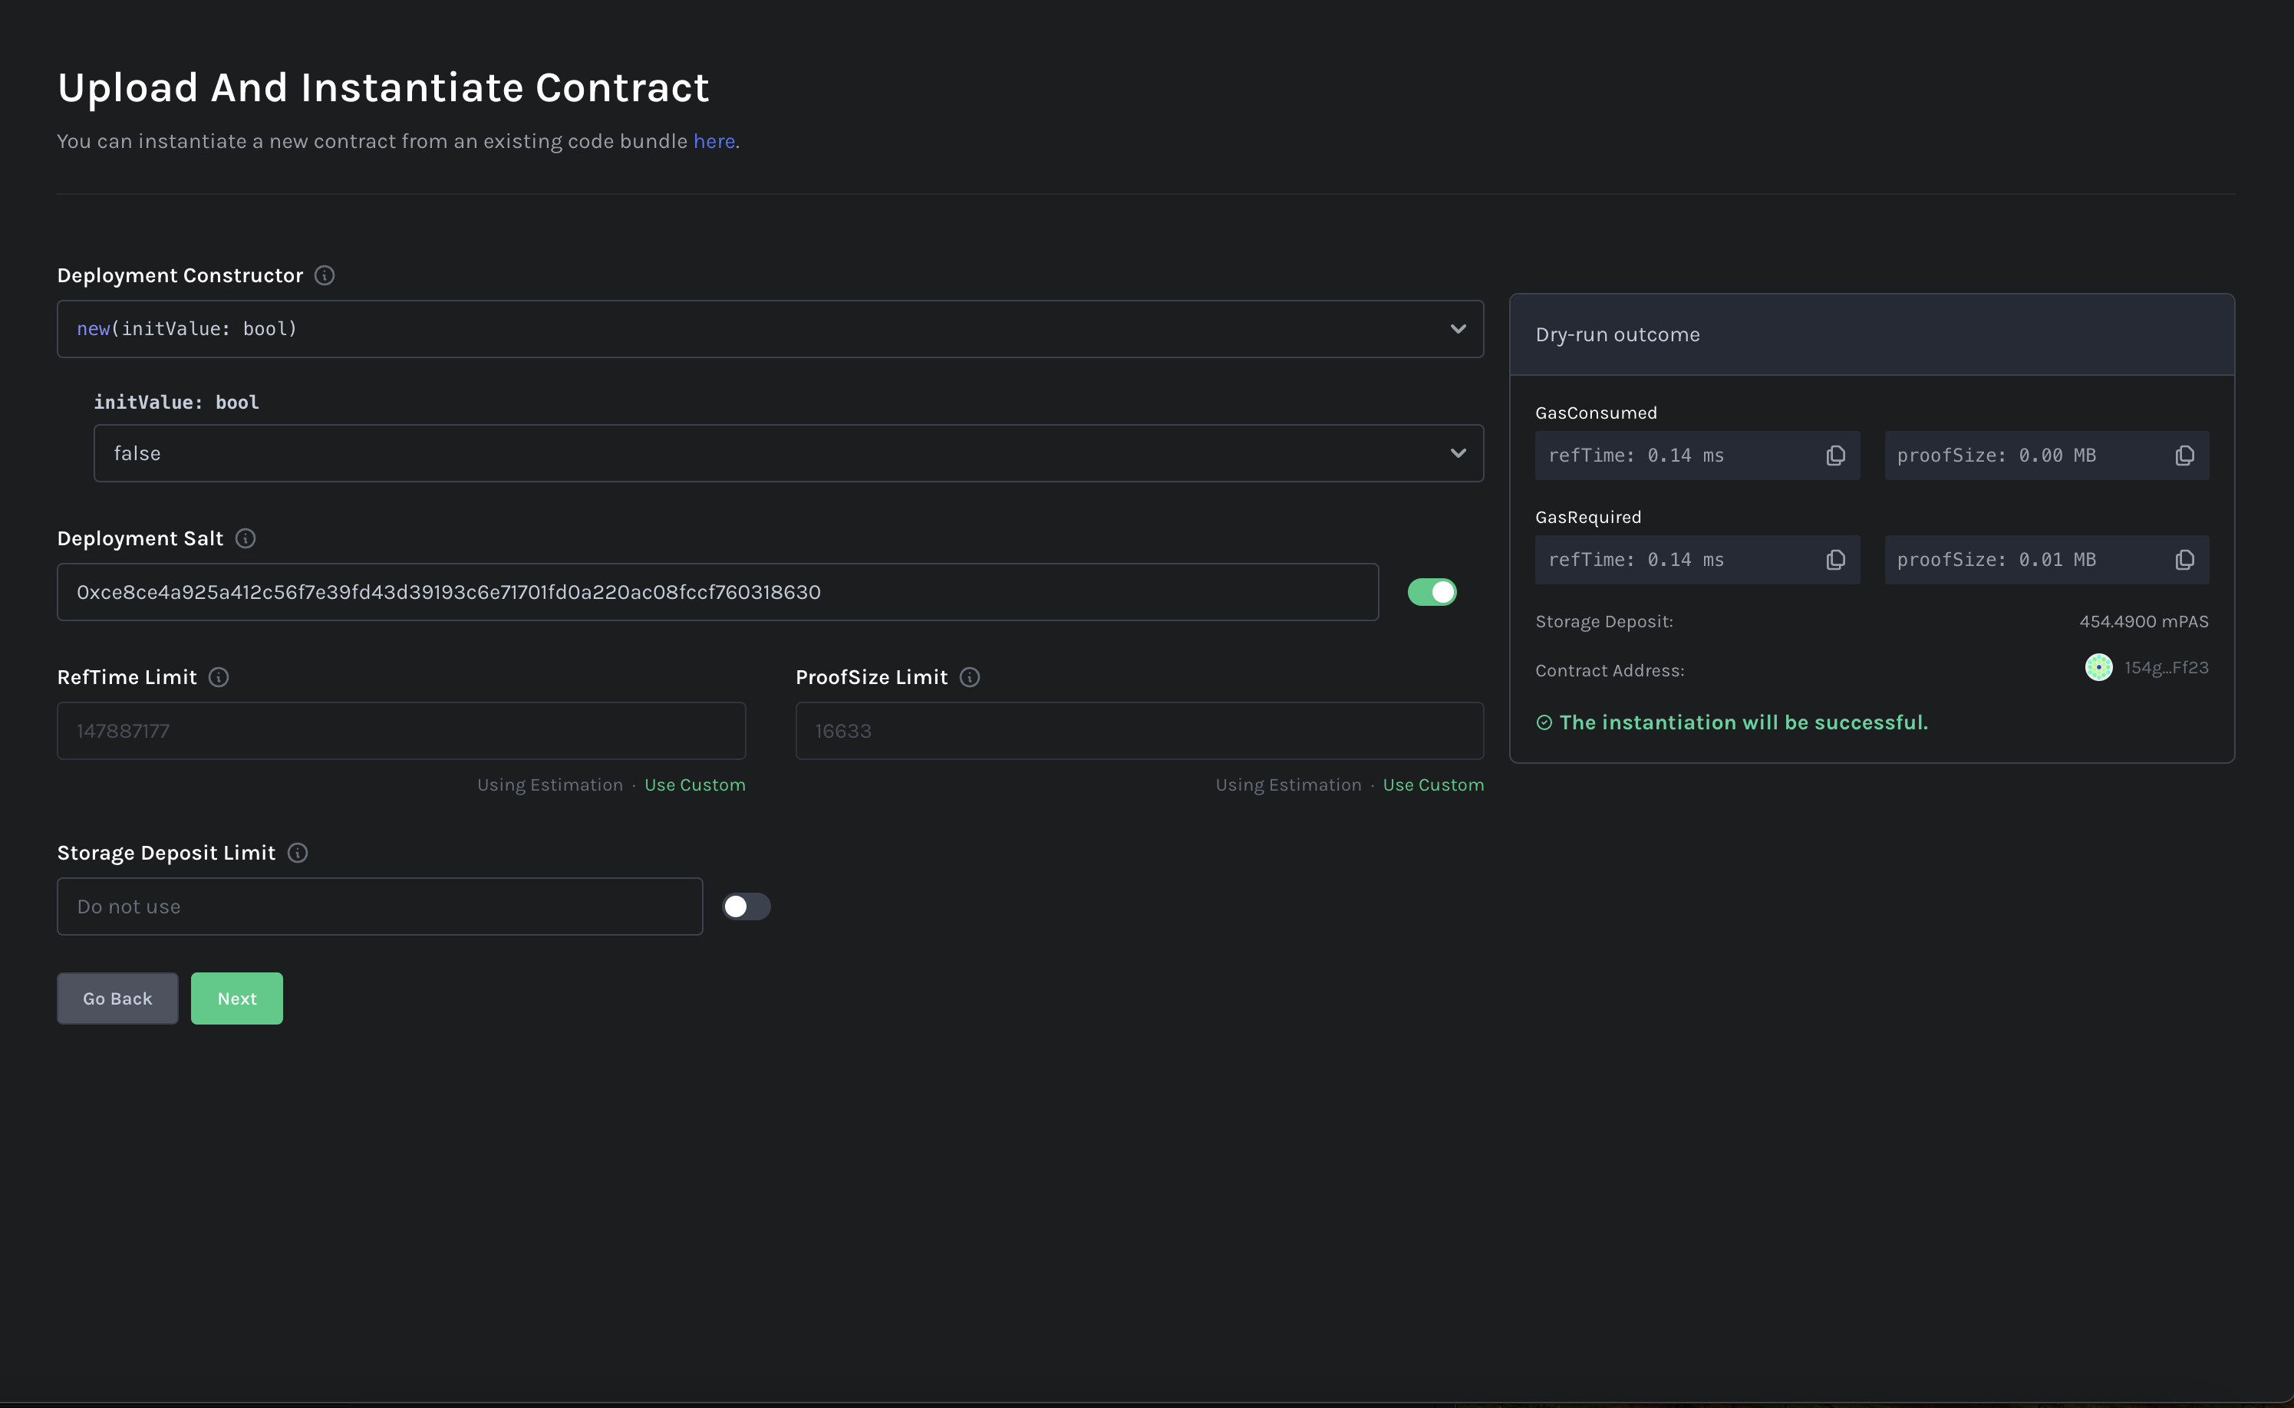Click the Go Back button
This screenshot has width=2294, height=1408.
click(x=117, y=999)
